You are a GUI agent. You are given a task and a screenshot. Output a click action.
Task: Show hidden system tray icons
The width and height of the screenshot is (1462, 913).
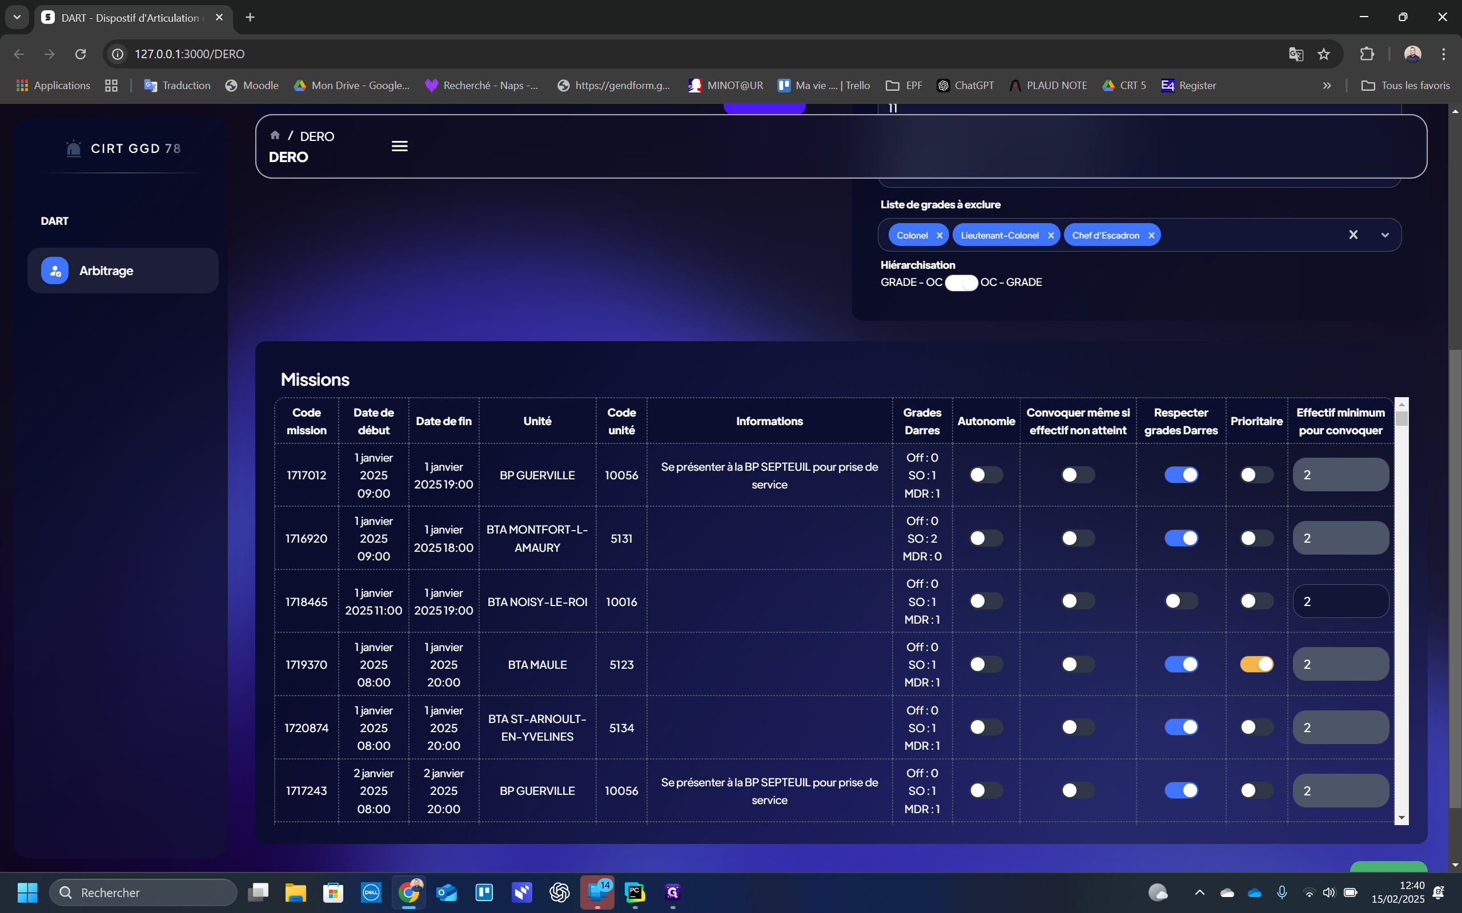1199,892
